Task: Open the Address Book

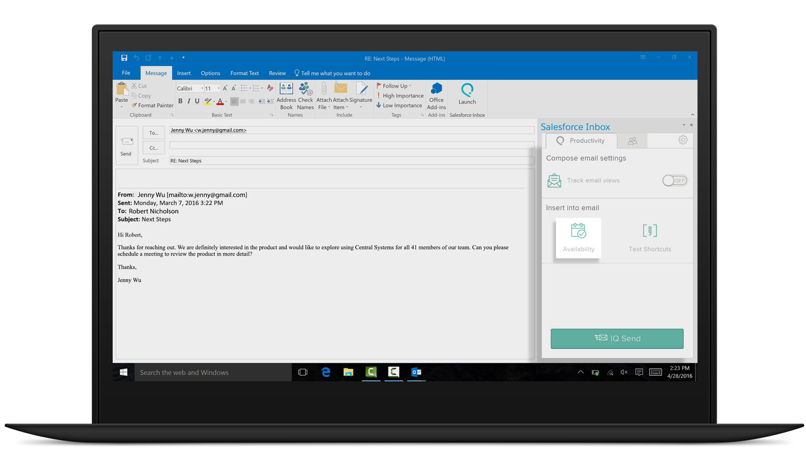Action: pyautogui.click(x=286, y=96)
